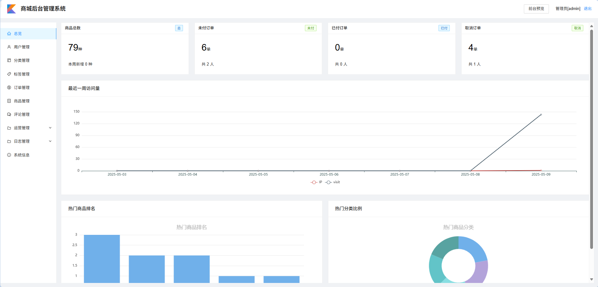Click the 已付 badge on paid orders card
This screenshot has width=598, height=287.
444,28
